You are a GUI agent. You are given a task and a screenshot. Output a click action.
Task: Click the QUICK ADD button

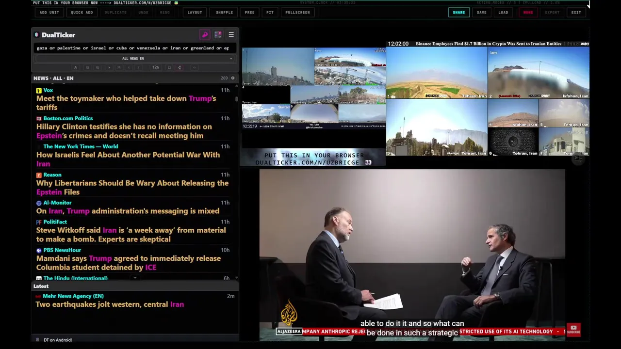click(x=82, y=13)
